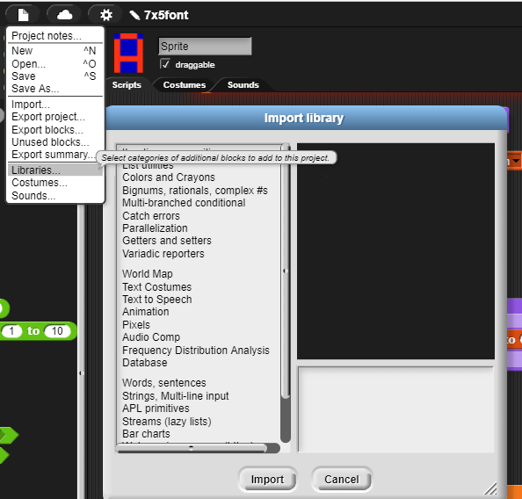Select the red and blue sprite thumbnail
This screenshot has width=522, height=499.
pyautogui.click(x=128, y=53)
